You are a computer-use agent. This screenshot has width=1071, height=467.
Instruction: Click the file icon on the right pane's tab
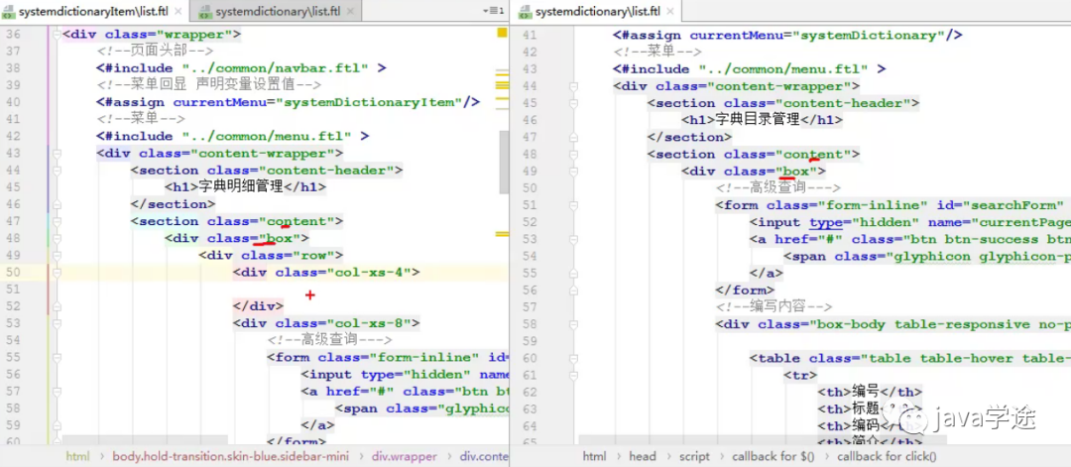[x=526, y=12]
